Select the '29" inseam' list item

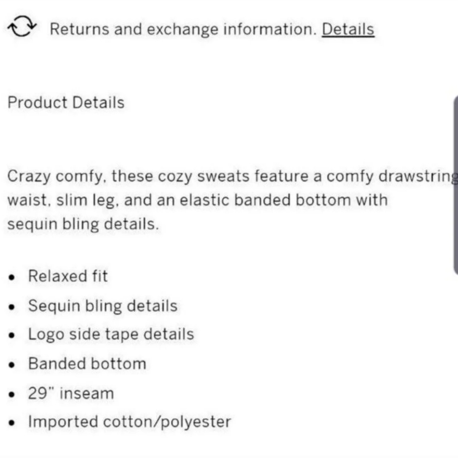point(71,393)
